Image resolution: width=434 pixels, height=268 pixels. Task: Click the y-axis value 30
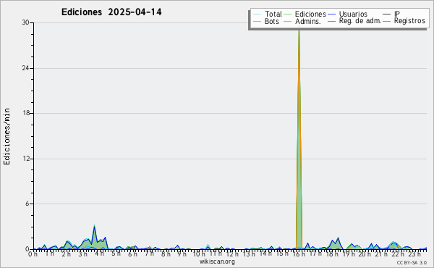click(25, 22)
